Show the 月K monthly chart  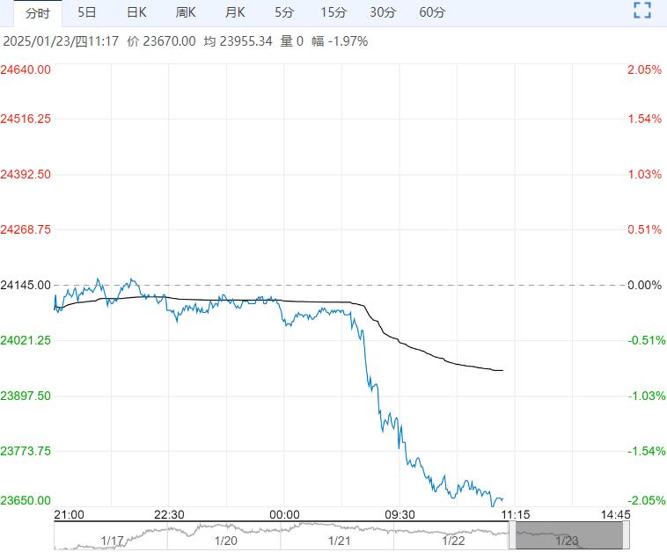[x=235, y=12]
